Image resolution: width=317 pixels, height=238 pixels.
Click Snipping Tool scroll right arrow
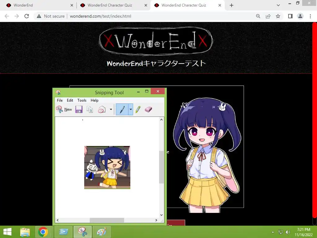156,220
